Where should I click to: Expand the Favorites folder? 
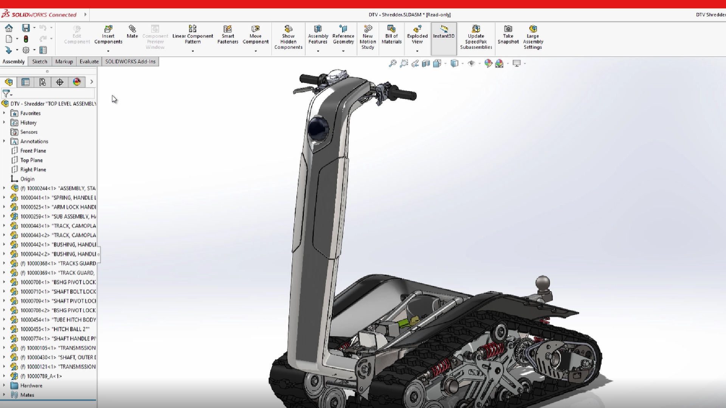[x=4, y=113]
